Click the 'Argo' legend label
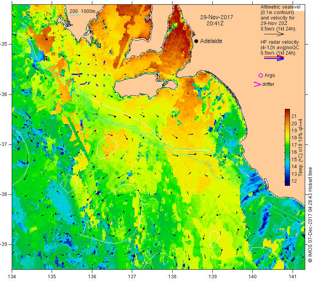This screenshot has height=281, width=313. point(270,75)
